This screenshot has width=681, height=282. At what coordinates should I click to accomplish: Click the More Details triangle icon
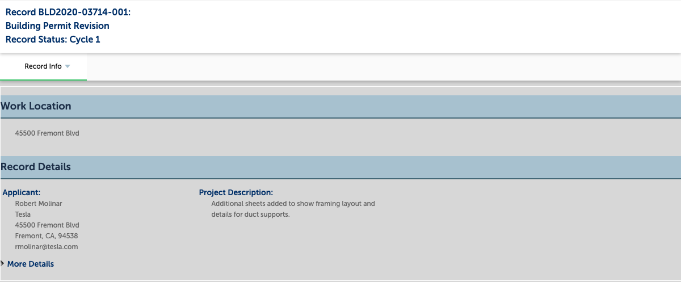tap(3, 263)
